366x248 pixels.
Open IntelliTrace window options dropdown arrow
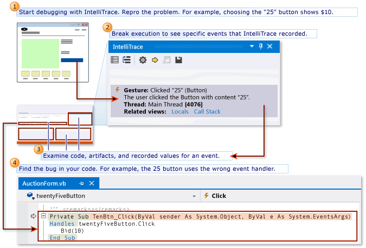[252, 46]
